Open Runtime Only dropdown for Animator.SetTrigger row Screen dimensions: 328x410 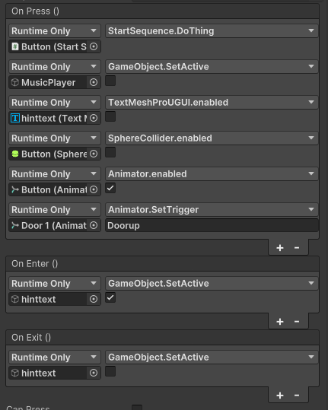[x=55, y=209]
